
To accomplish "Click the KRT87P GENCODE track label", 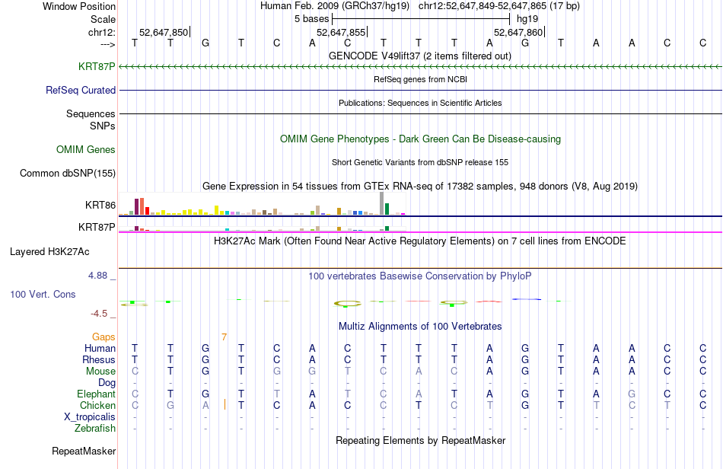I will coord(97,66).
